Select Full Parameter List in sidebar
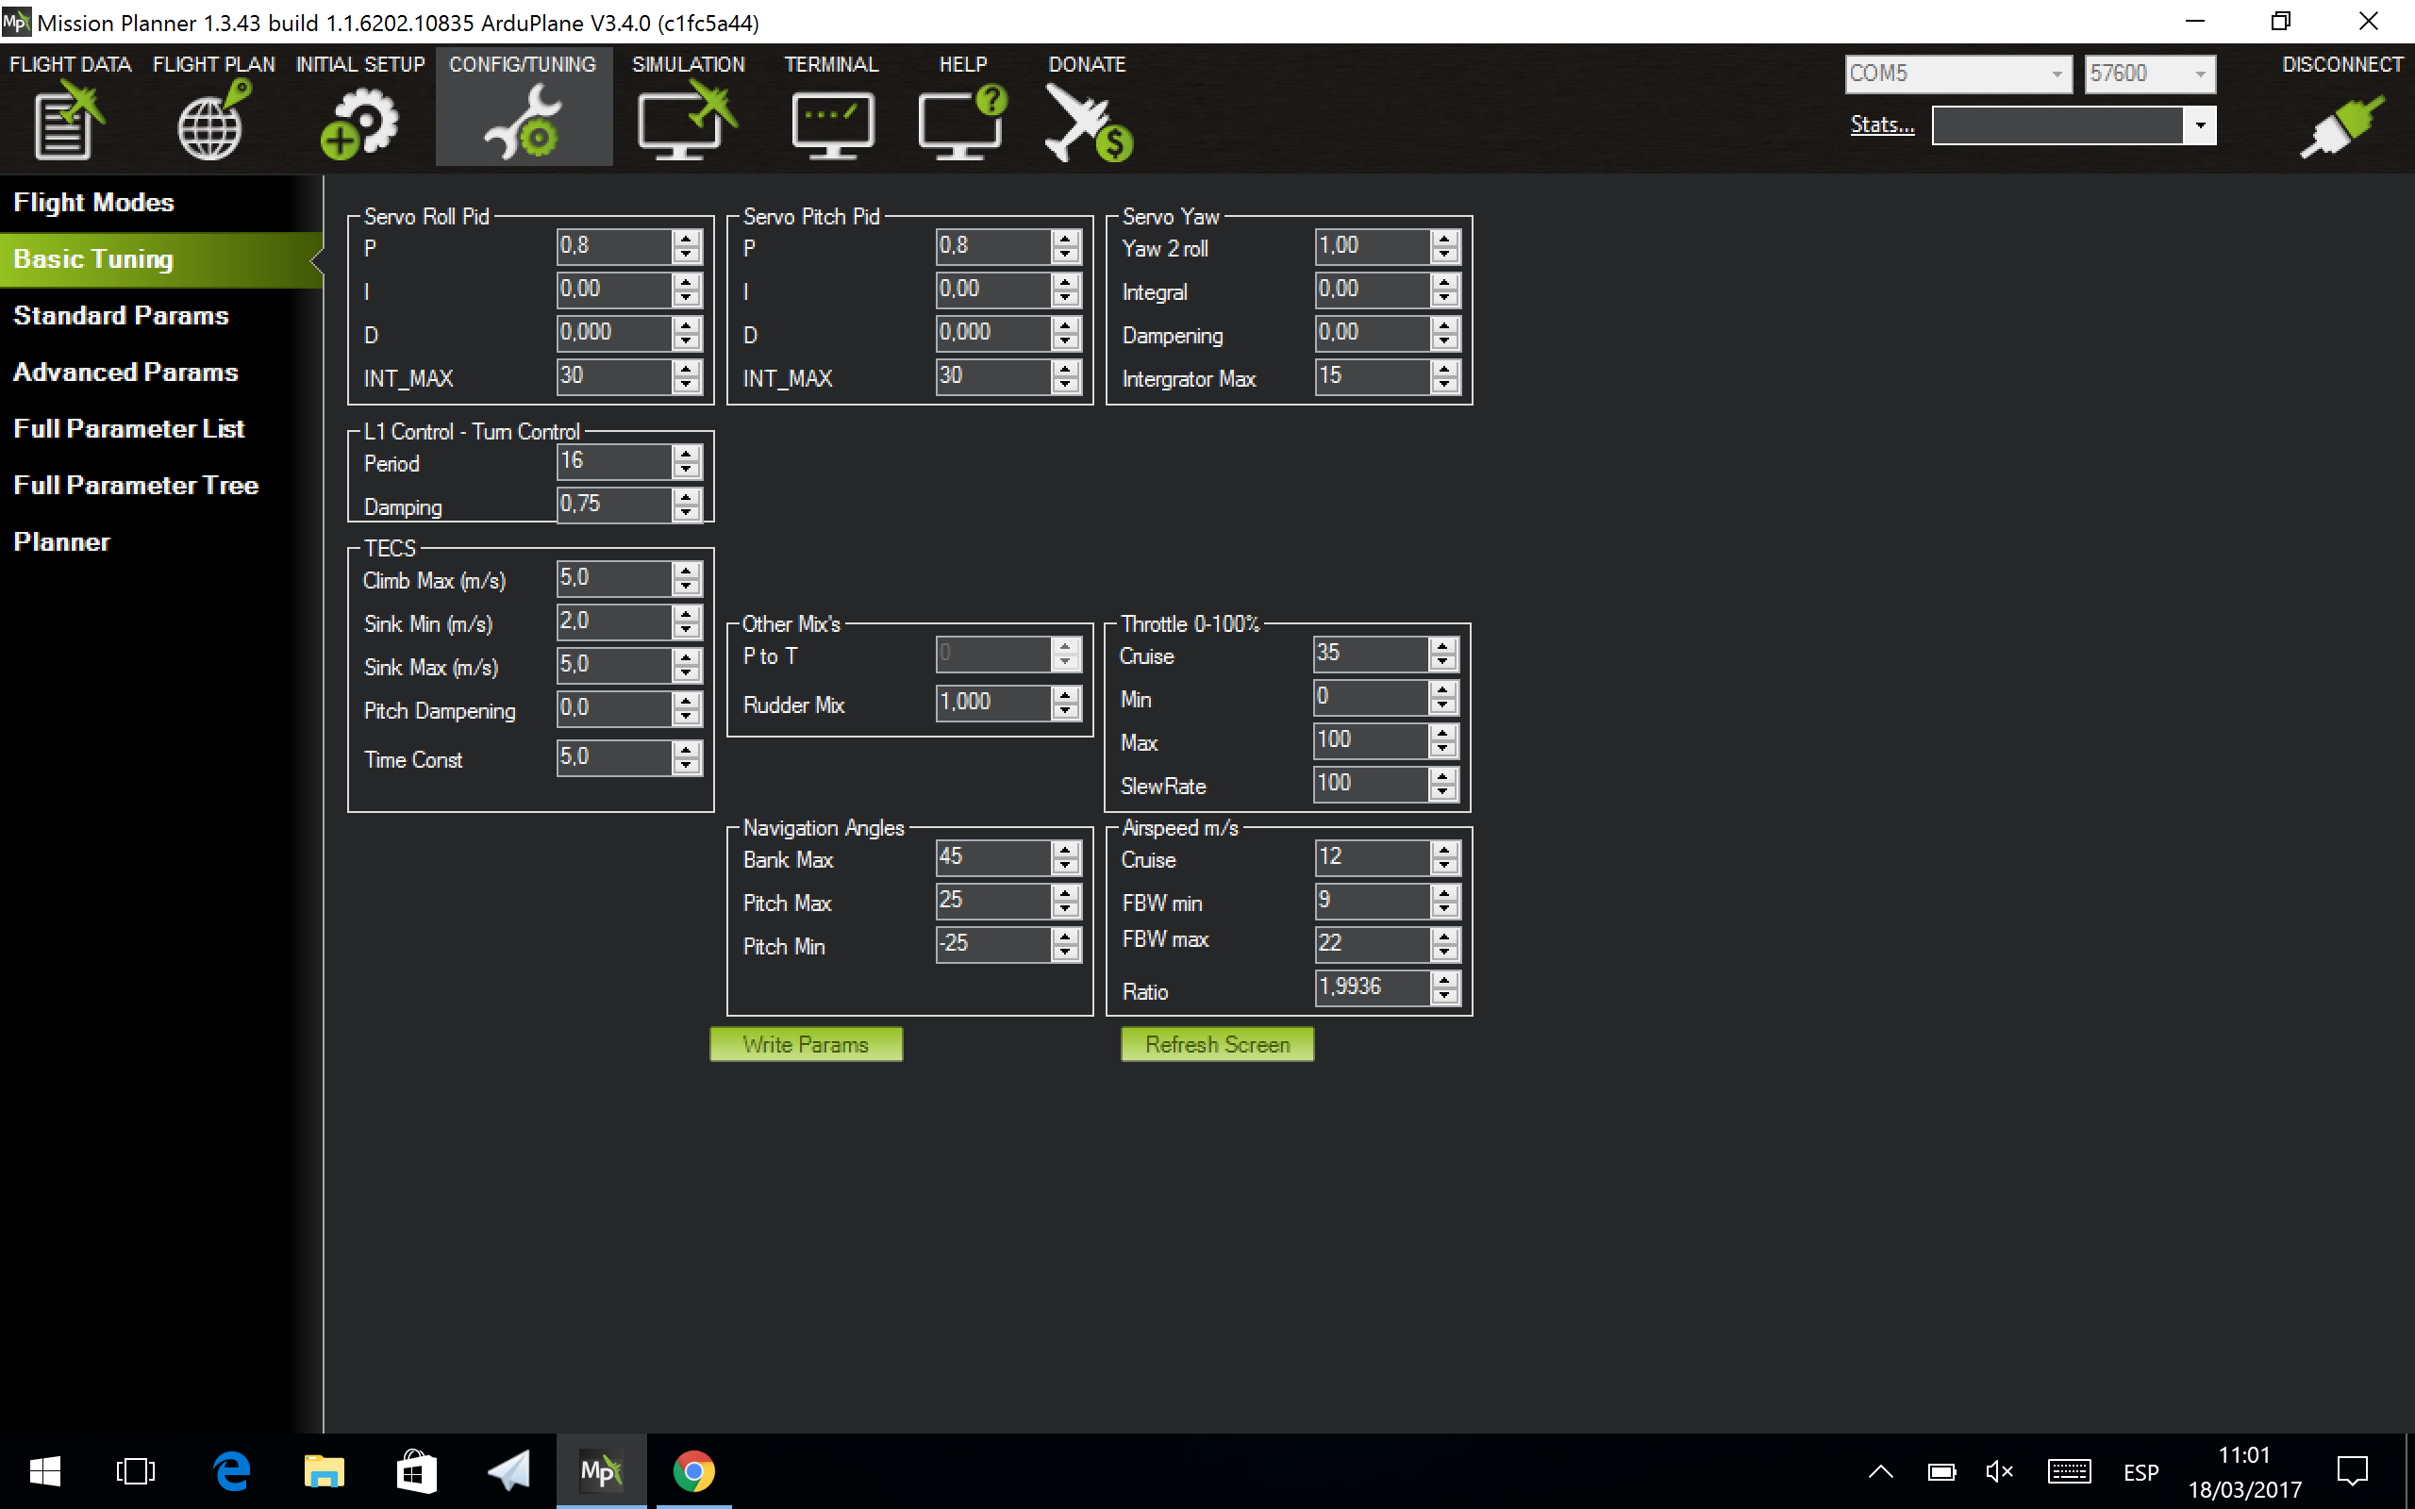 click(x=128, y=428)
